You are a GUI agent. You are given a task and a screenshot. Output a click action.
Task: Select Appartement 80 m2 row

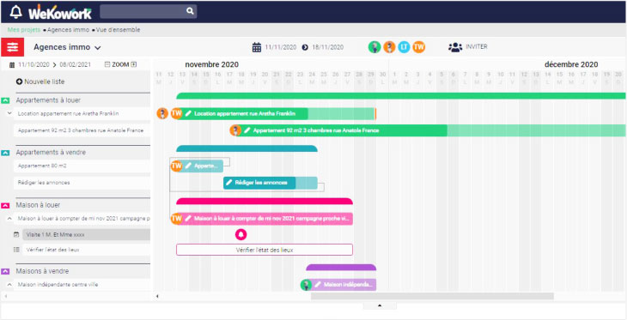(x=82, y=166)
